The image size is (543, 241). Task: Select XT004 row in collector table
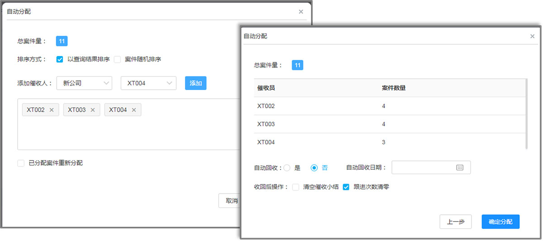pos(390,142)
